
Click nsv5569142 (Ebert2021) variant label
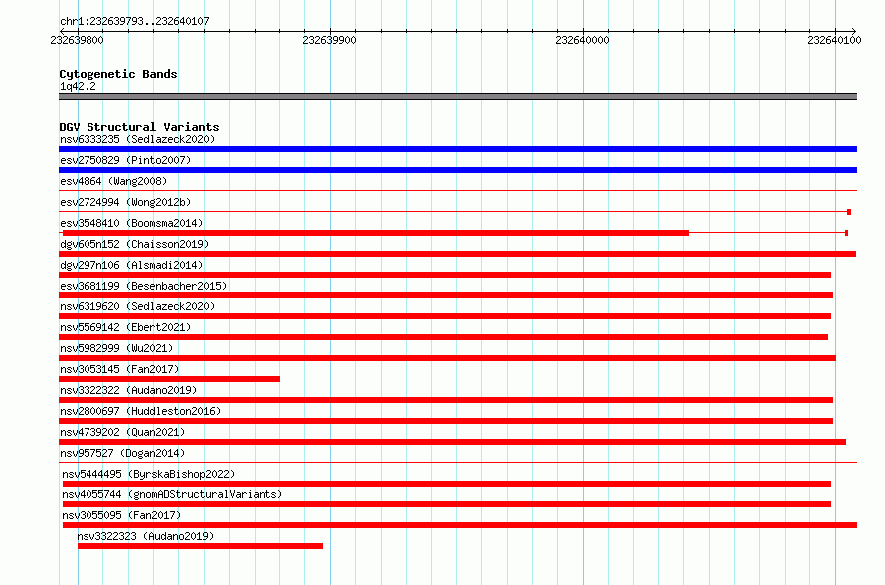point(125,327)
